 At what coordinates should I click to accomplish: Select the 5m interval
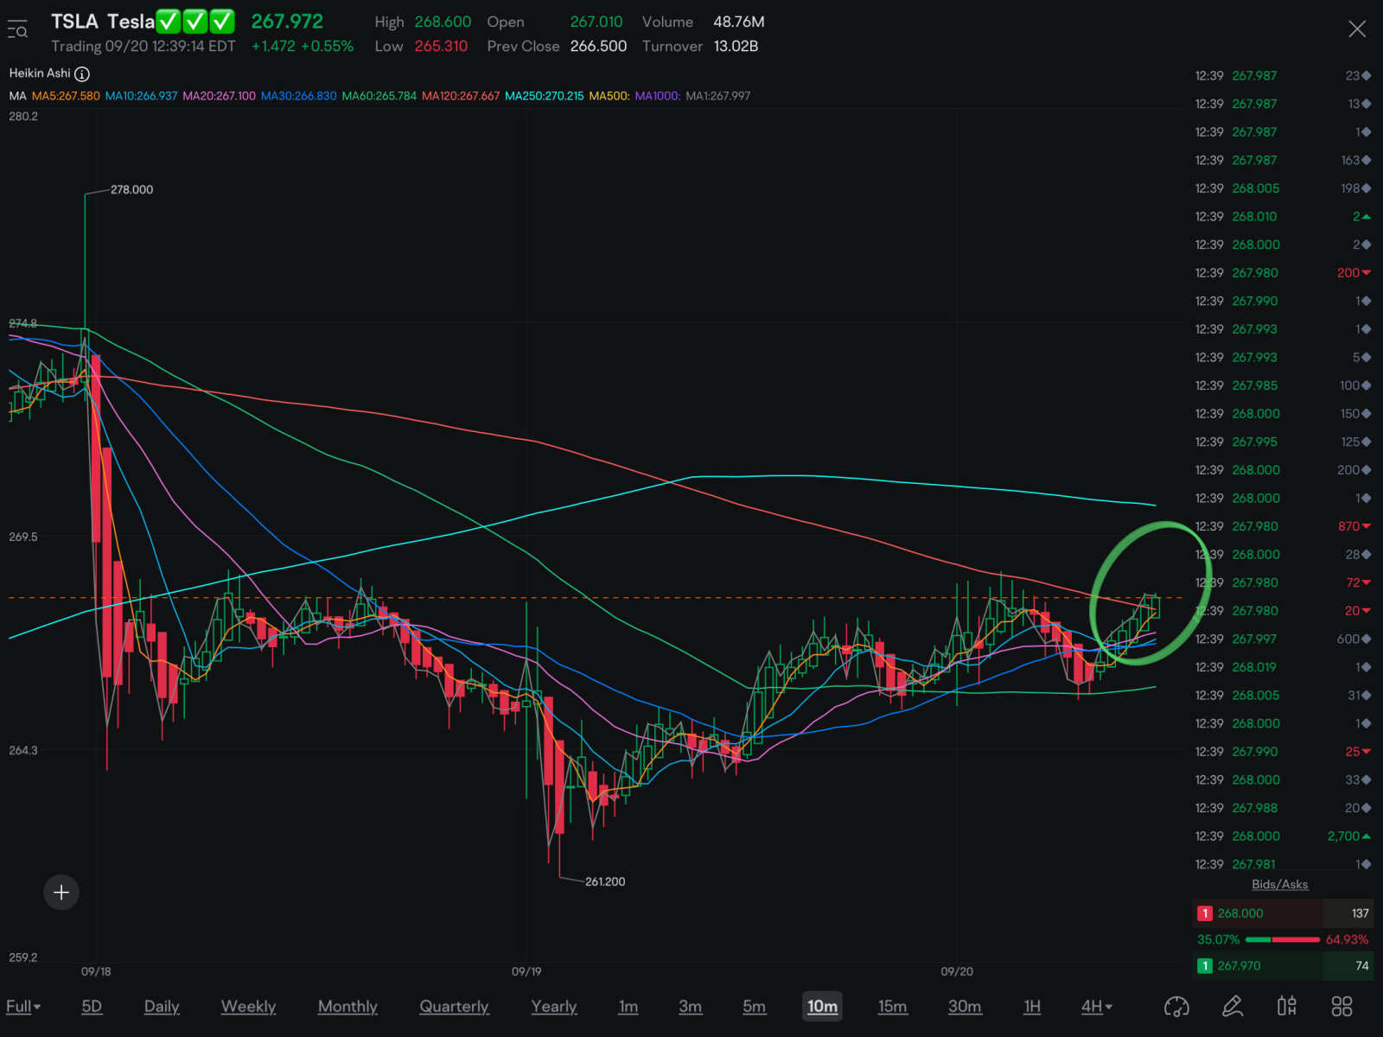coord(754,1006)
